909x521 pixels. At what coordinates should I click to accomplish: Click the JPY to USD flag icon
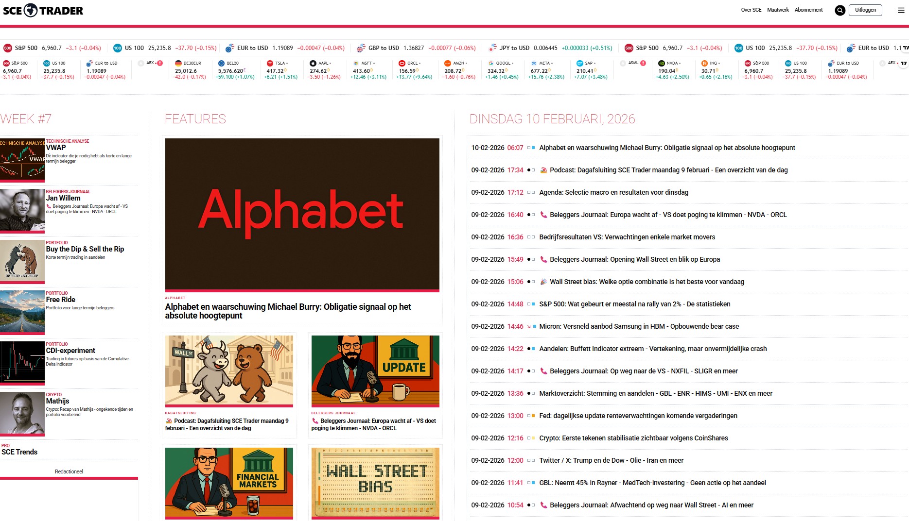coord(492,48)
